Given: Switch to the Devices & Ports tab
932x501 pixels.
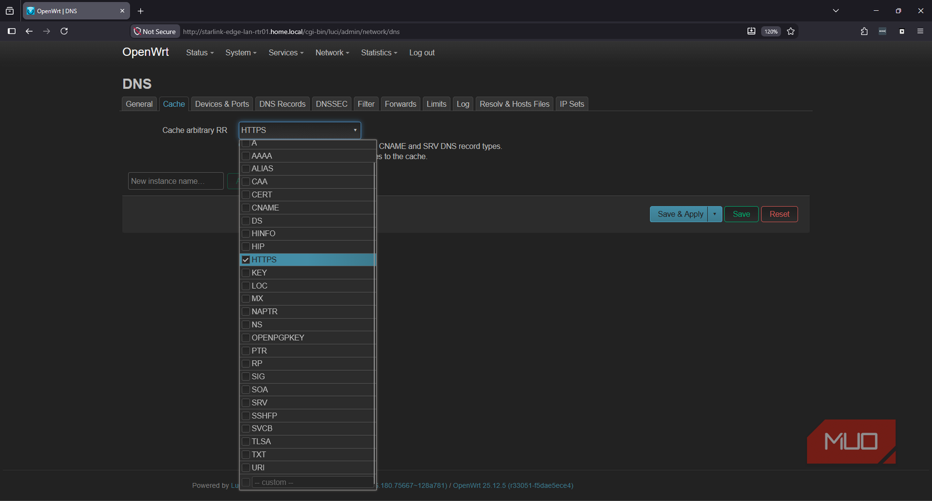Looking at the screenshot, I should click(222, 104).
